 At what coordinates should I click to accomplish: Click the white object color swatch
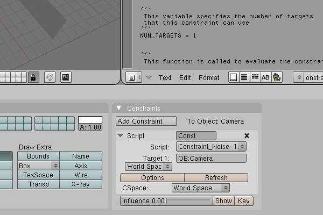point(90,120)
